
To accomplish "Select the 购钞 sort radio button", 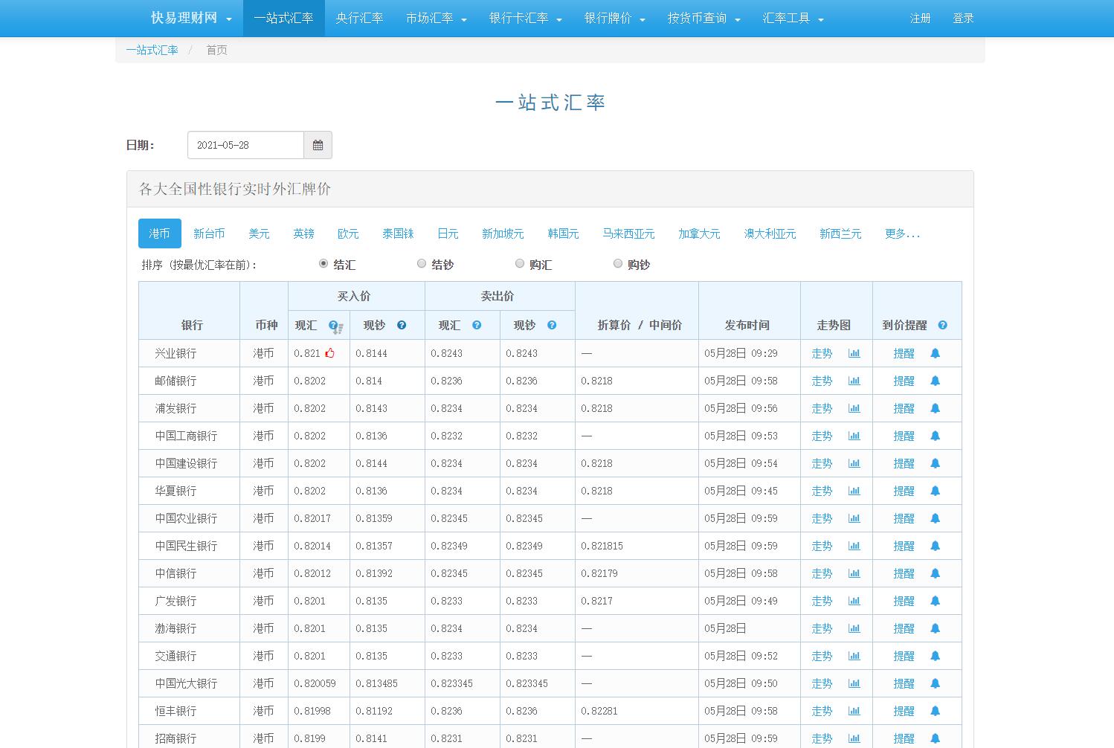I will [618, 263].
